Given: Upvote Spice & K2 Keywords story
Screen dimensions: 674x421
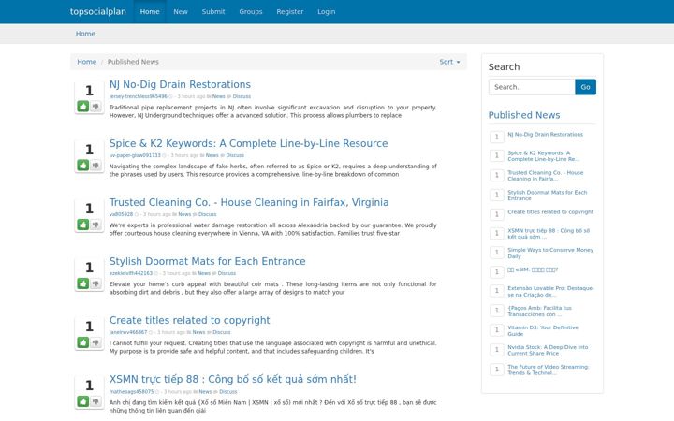Looking at the screenshot, I should [x=83, y=165].
